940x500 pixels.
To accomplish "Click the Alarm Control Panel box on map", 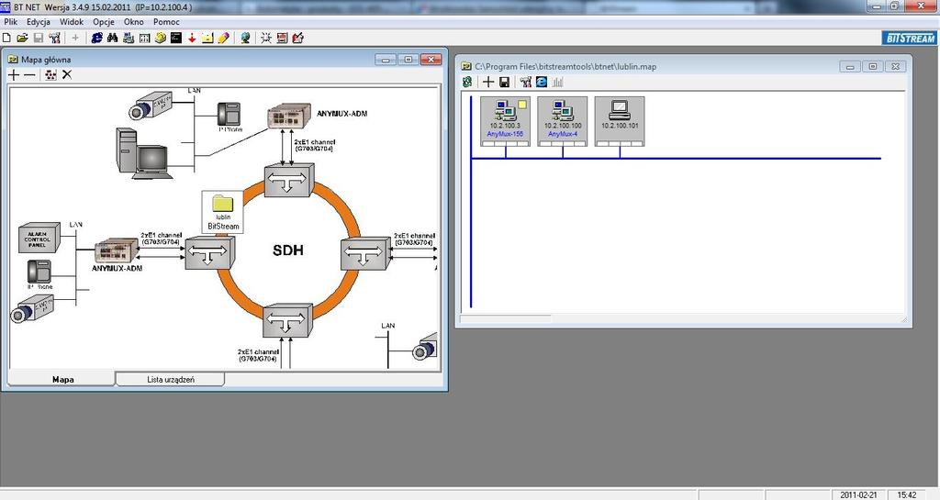I will click(x=39, y=239).
